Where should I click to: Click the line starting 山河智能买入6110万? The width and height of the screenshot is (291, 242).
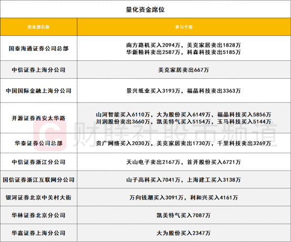[x=183, y=114]
